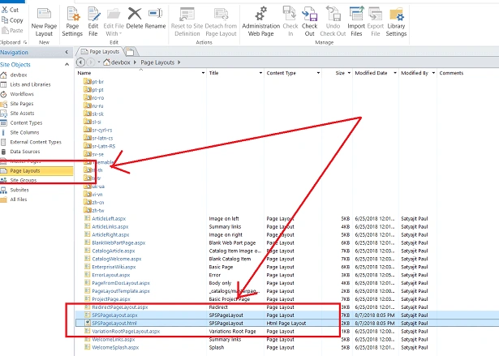Viewport: 499px width, 356px height.
Task: Select Page Layouts in navigation
Action: point(37,171)
